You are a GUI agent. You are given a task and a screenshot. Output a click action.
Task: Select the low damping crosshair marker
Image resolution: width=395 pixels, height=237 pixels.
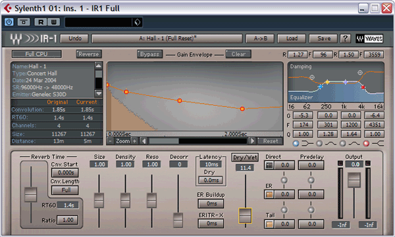tap(312, 77)
